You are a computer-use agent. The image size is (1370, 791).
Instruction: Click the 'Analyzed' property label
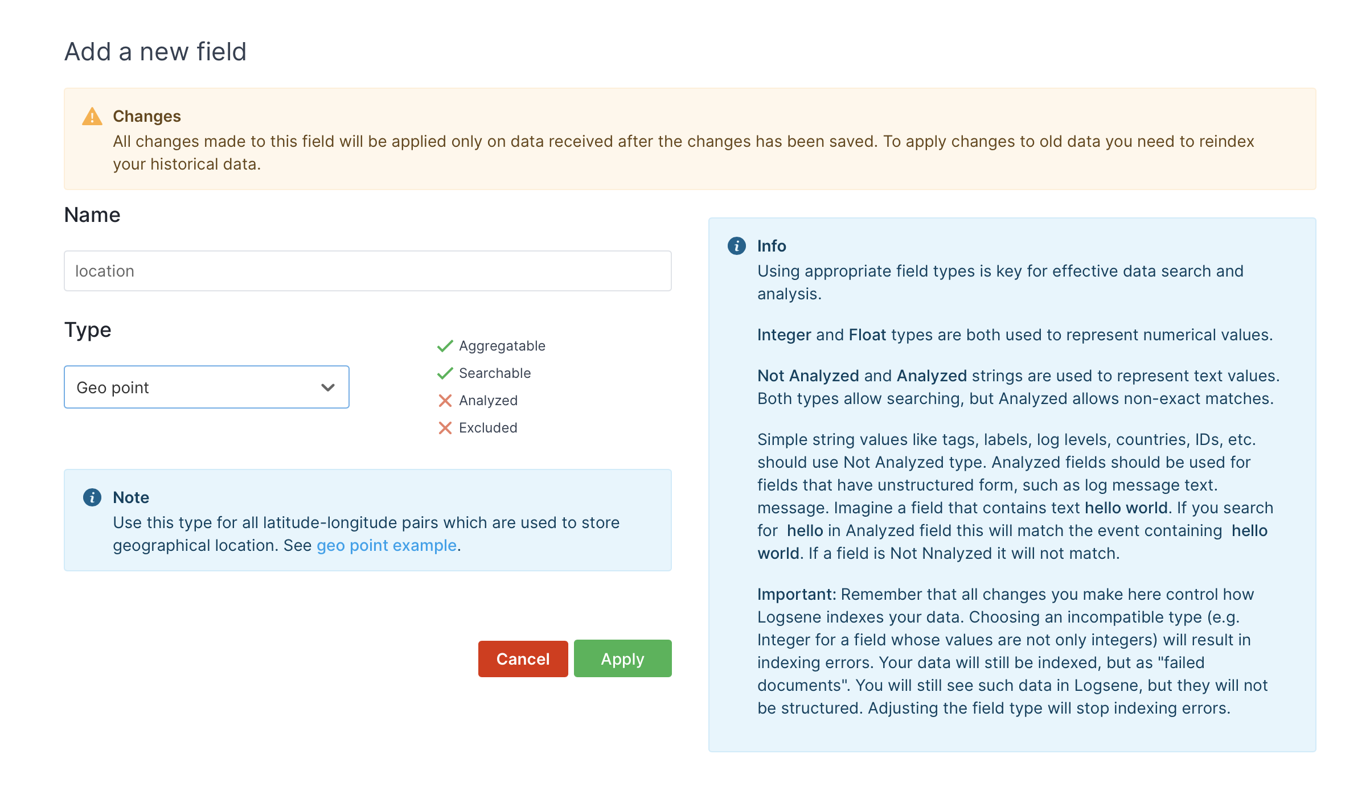[488, 401]
